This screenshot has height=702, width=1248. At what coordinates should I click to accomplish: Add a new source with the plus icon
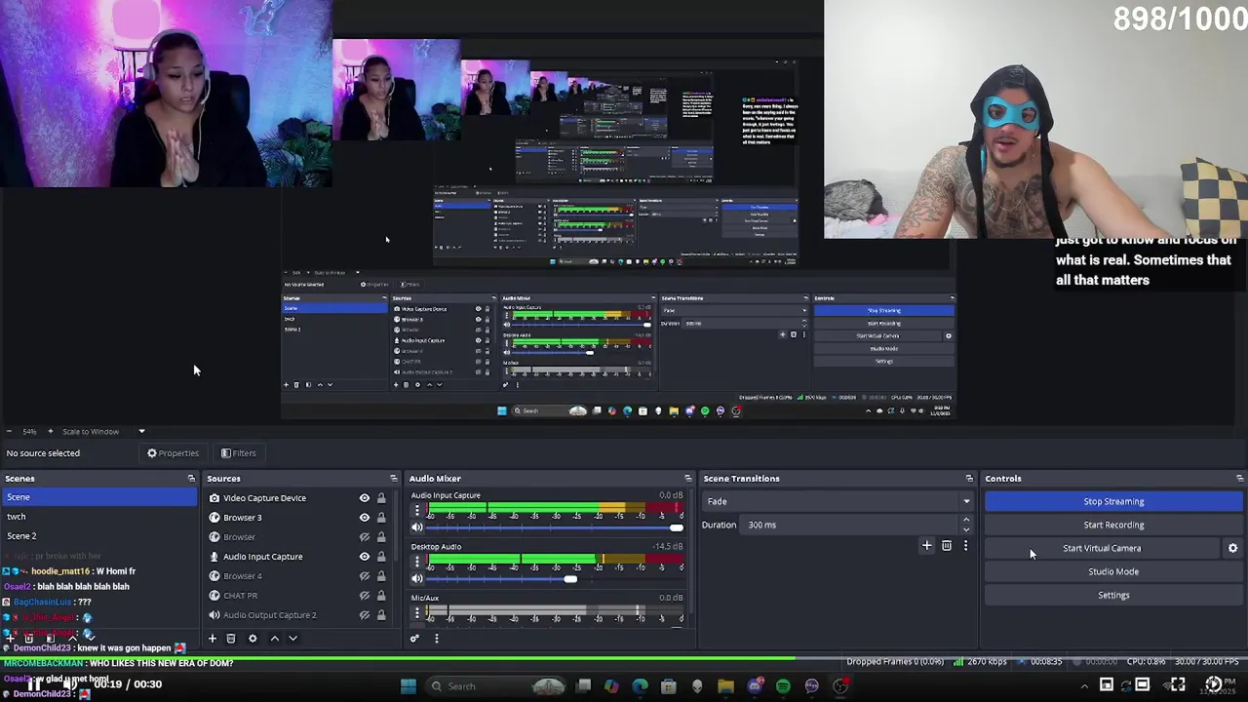pyautogui.click(x=212, y=639)
